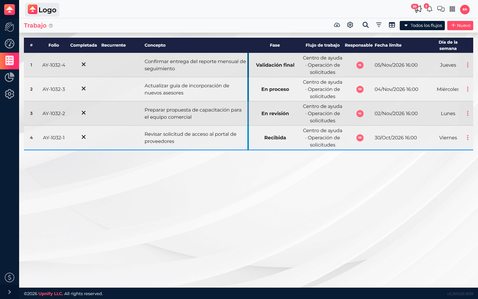Open the dollar sign billing icon
Image resolution: width=478 pixels, height=299 pixels.
coord(10,277)
